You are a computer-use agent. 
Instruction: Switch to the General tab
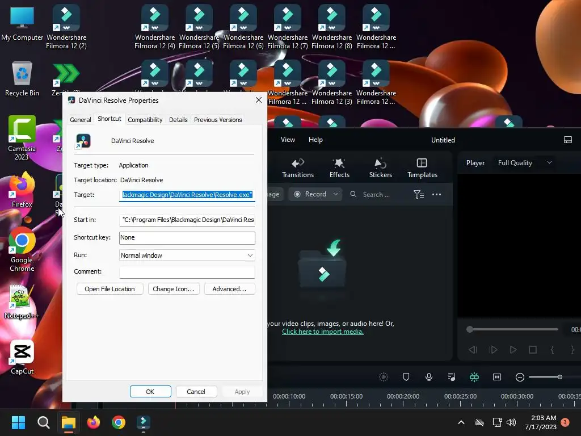pyautogui.click(x=81, y=120)
